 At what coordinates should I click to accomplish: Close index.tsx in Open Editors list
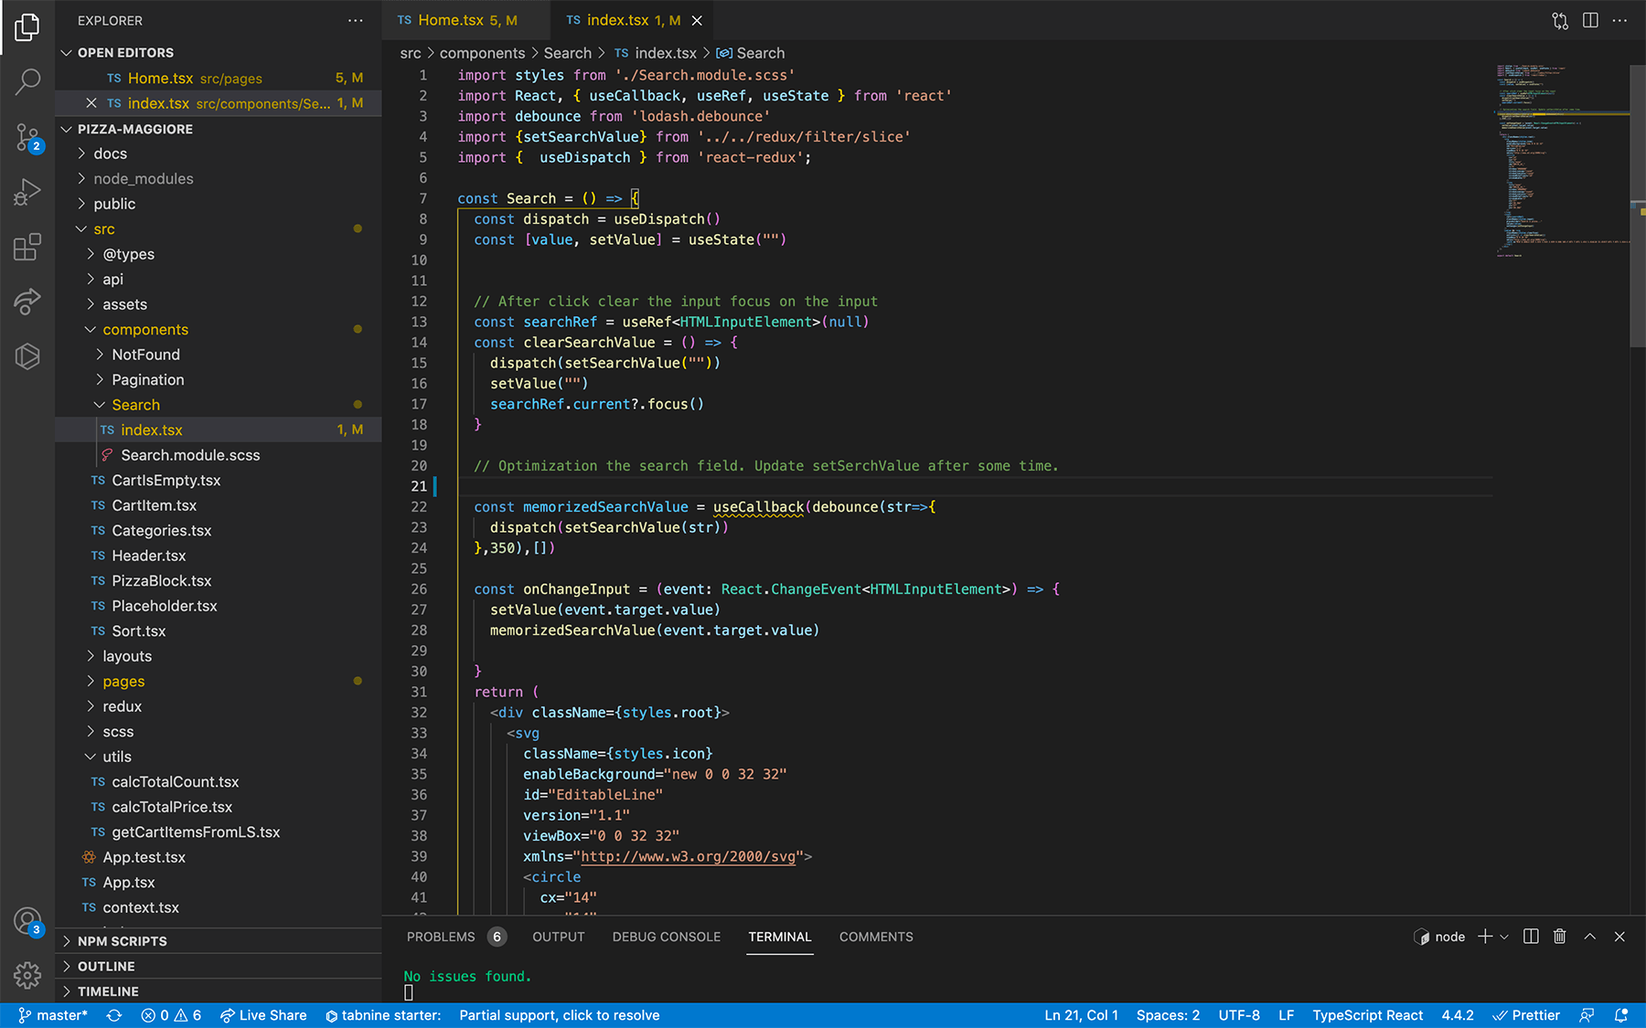click(x=91, y=103)
